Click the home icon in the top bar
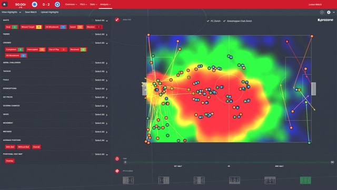 click(x=4, y=4)
